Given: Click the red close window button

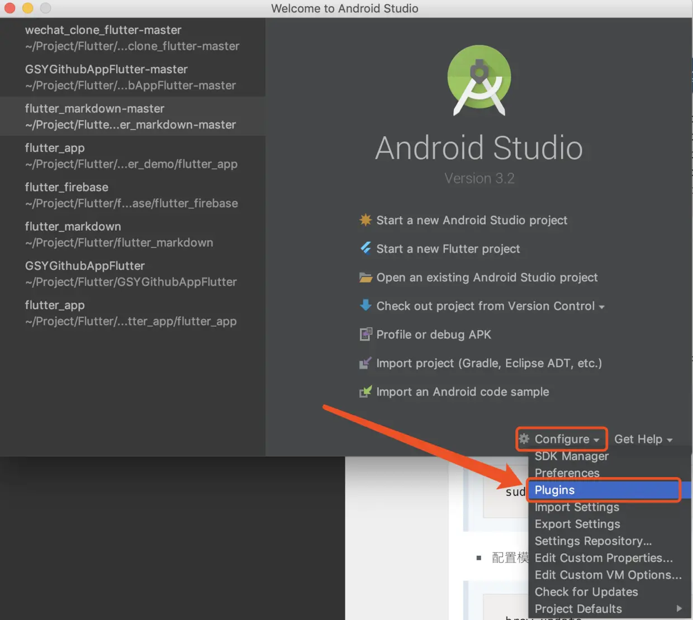Looking at the screenshot, I should tap(10, 8).
